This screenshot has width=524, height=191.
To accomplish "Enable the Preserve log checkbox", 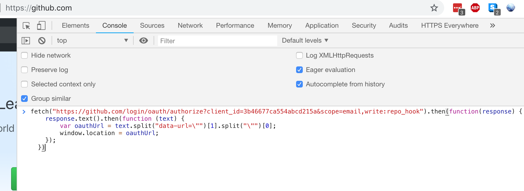I will (x=24, y=70).
